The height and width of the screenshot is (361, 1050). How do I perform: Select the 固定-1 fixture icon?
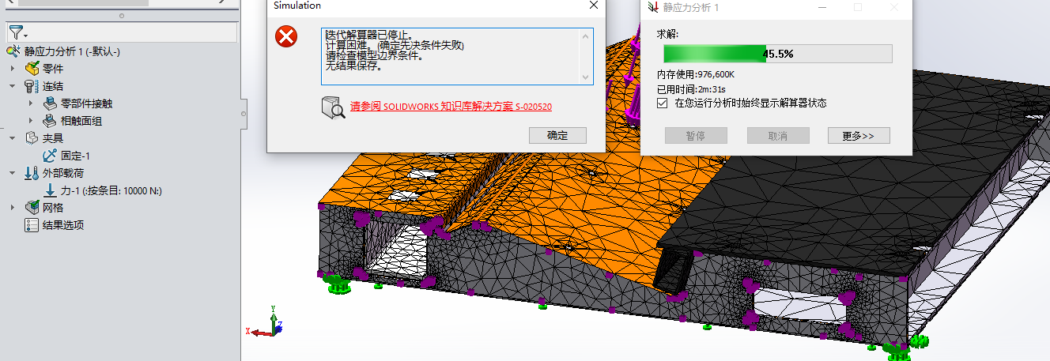click(x=50, y=156)
